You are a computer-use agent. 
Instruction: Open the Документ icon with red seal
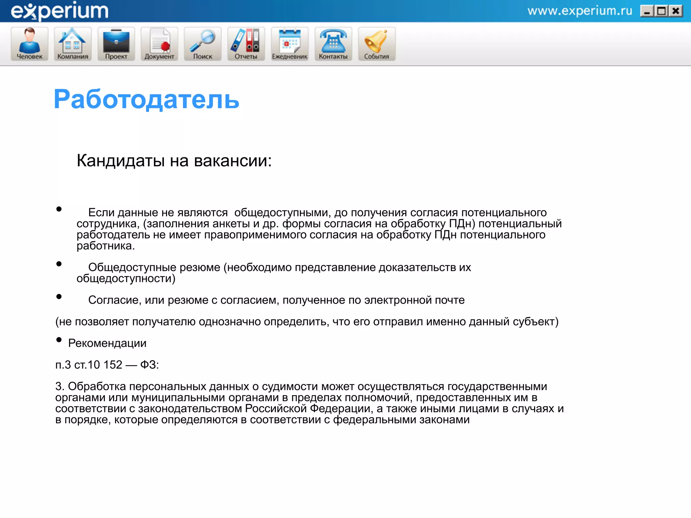tap(159, 44)
